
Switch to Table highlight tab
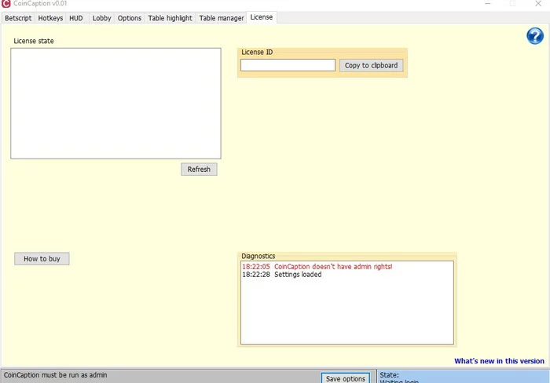click(x=170, y=18)
